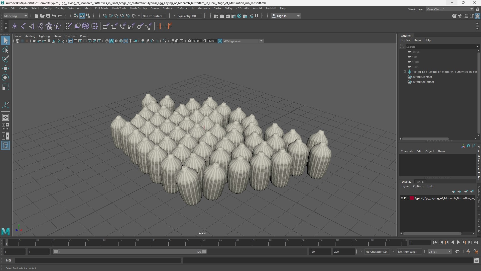The image size is (481, 271).
Task: Click the Redo arrow icon
Action: pyautogui.click(x=60, y=16)
